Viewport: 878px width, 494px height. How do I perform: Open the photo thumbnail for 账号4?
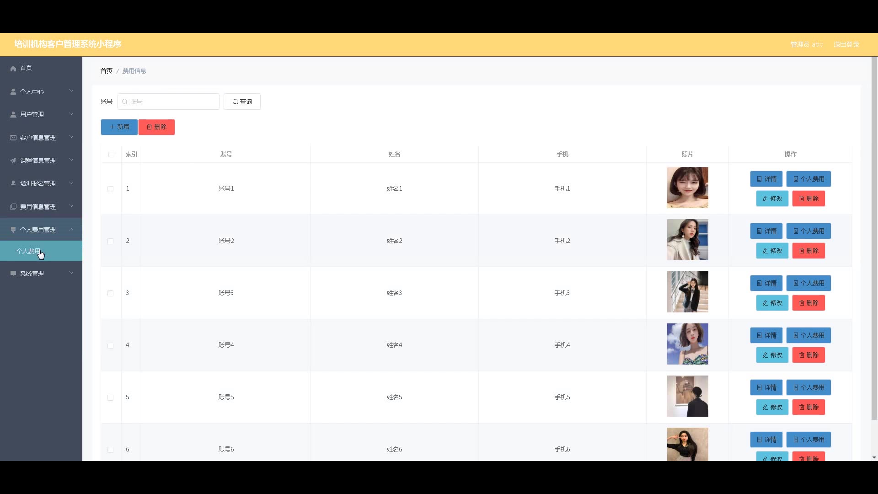point(688,344)
